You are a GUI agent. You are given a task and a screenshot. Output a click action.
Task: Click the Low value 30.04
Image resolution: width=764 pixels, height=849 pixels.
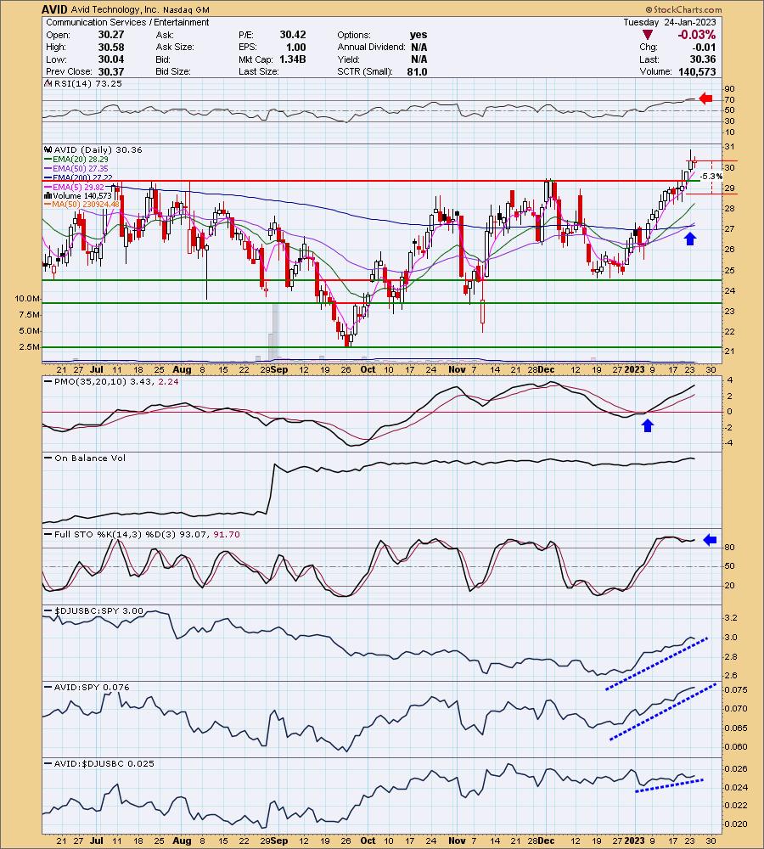(111, 59)
